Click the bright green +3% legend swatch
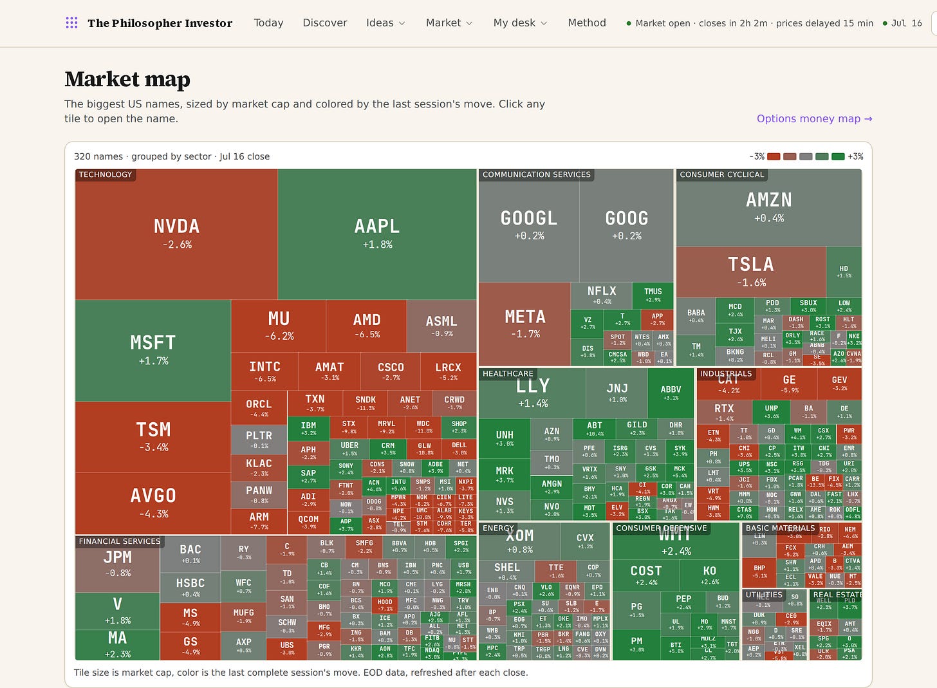 point(838,156)
